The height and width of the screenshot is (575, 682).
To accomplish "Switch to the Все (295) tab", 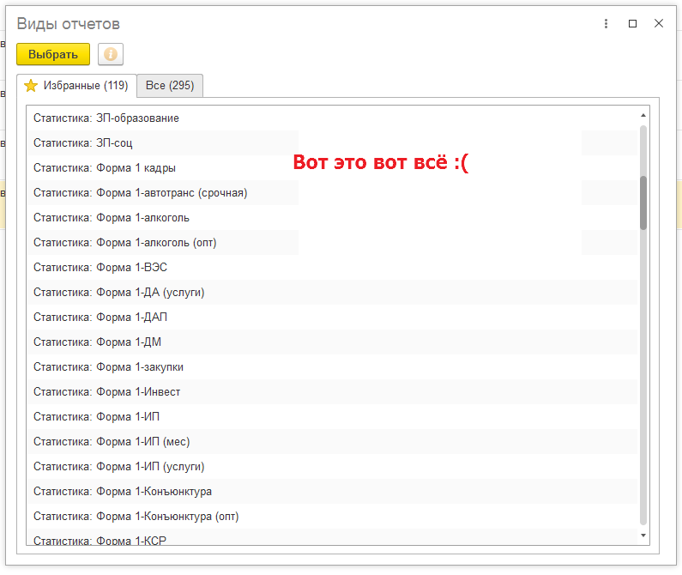I will click(x=170, y=86).
